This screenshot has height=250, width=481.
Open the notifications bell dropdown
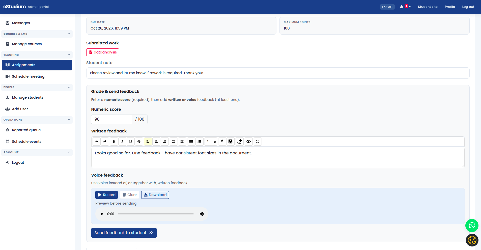point(405,7)
